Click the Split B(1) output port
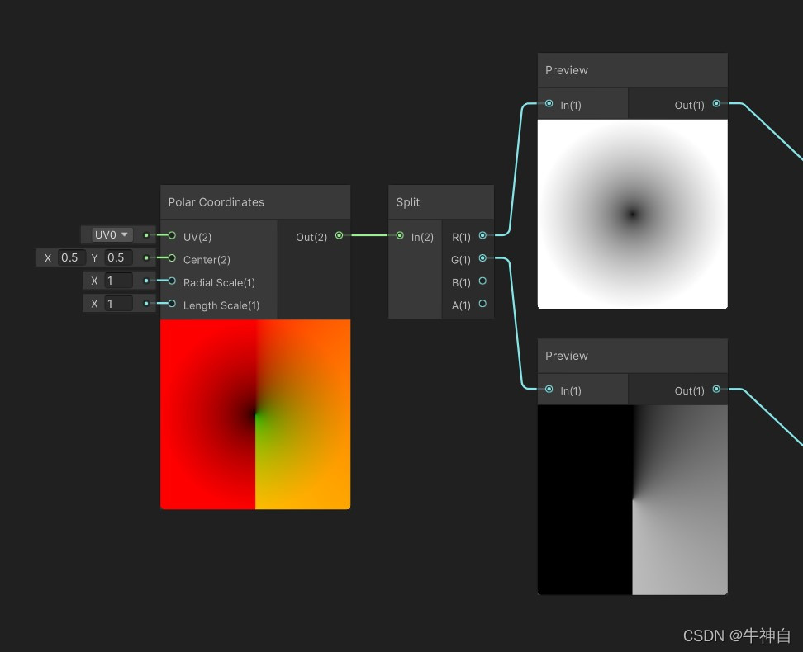Viewport: 803px width, 652px height. click(482, 281)
